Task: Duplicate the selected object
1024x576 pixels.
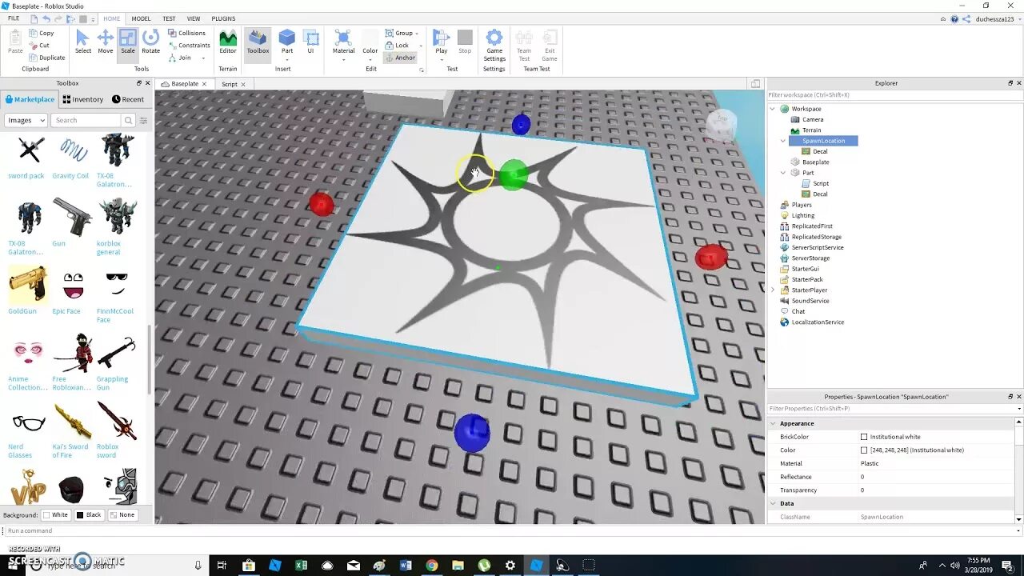Action: pos(46,58)
